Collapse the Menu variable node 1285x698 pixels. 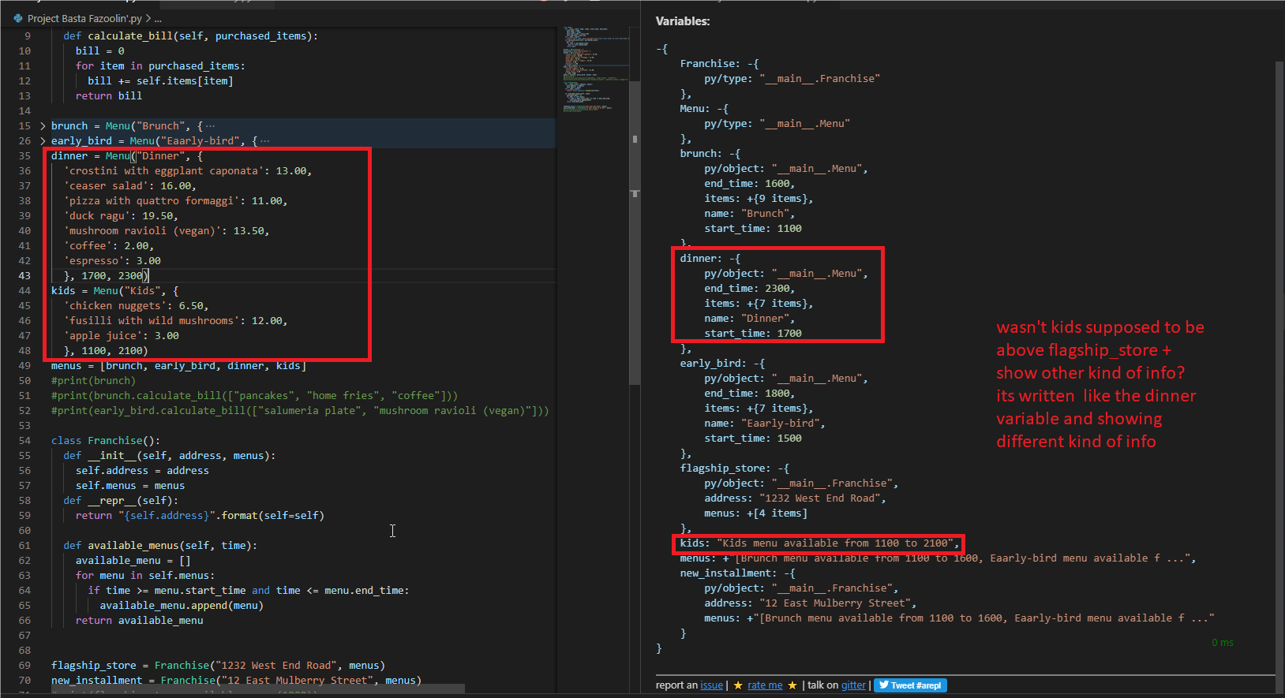point(723,109)
